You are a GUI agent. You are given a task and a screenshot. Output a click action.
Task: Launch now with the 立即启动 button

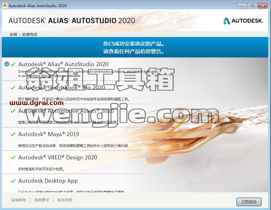(x=249, y=202)
